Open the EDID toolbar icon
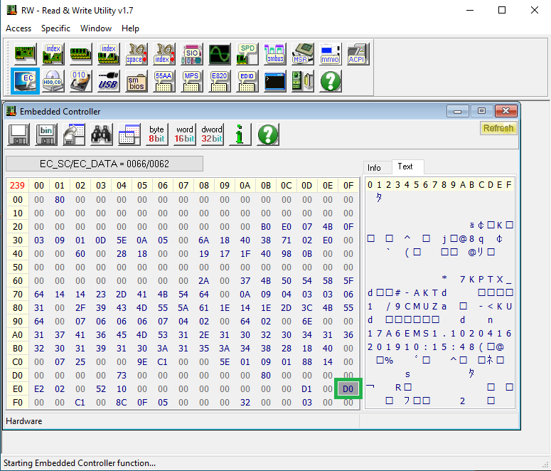This screenshot has width=551, height=471. [247, 81]
